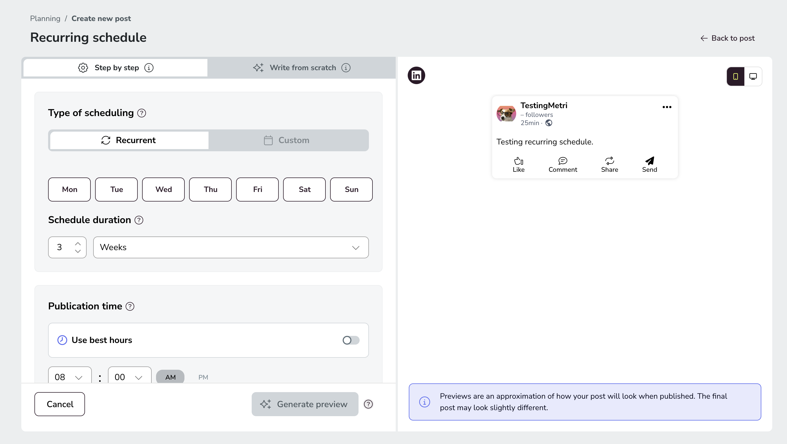Toggle the Wed day button

163,189
